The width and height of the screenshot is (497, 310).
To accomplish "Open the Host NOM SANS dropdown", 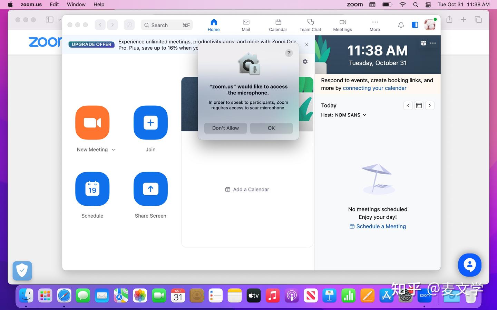I will coord(364,115).
